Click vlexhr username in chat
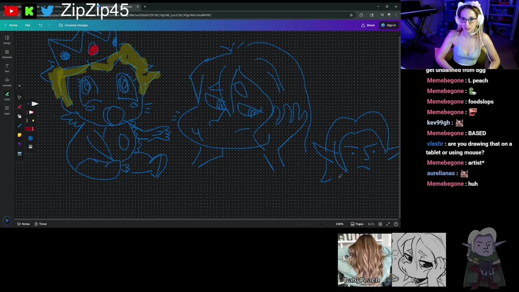 click(435, 144)
